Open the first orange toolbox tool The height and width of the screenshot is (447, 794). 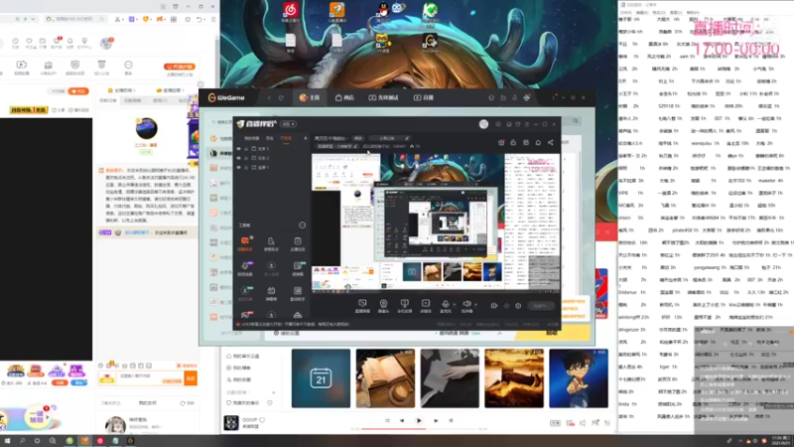(245, 243)
